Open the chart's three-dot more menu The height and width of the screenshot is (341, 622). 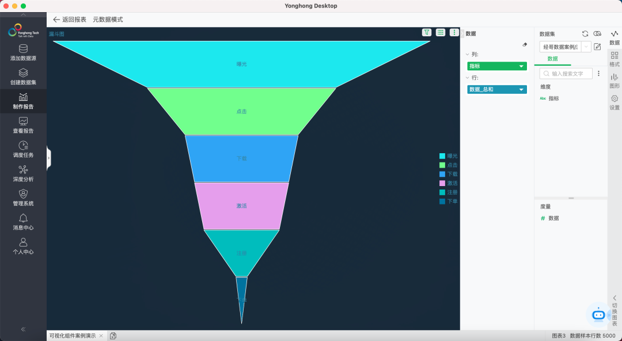454,33
